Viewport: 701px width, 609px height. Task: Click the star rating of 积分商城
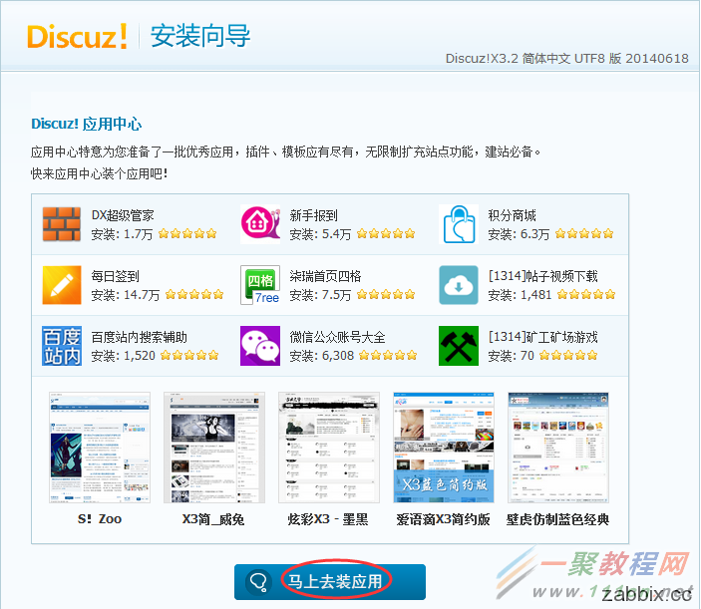[584, 233]
